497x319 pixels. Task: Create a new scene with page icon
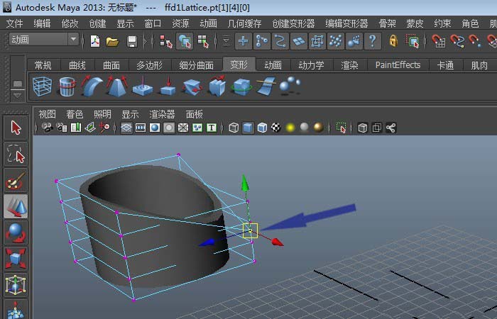click(94, 41)
